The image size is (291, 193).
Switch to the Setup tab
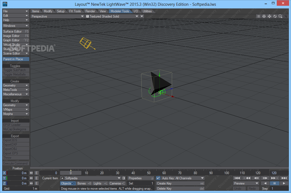pyautogui.click(x=61, y=11)
